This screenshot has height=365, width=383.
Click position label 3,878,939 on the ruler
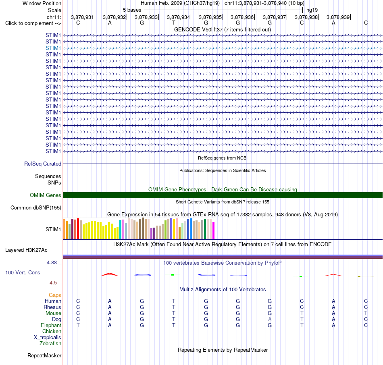click(x=338, y=17)
